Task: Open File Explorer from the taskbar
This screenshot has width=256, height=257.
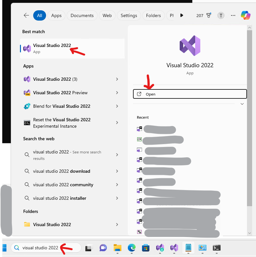Action: 117,248
